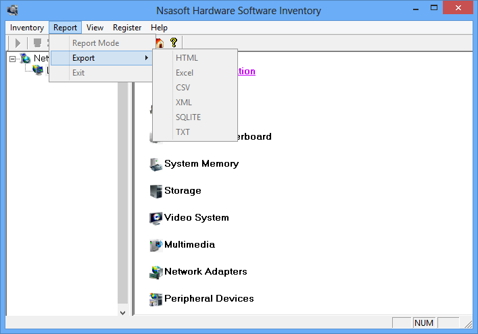Open the Register menu

tap(127, 28)
